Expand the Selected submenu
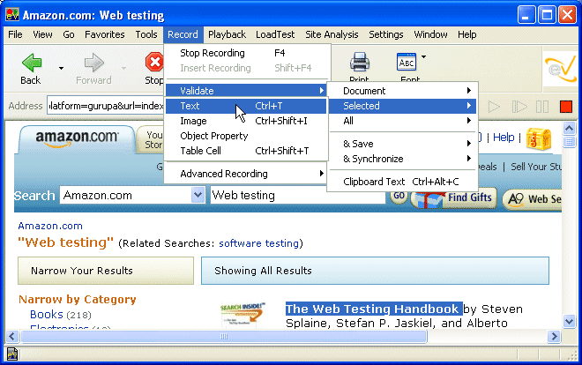The height and width of the screenshot is (365, 582). coord(402,106)
